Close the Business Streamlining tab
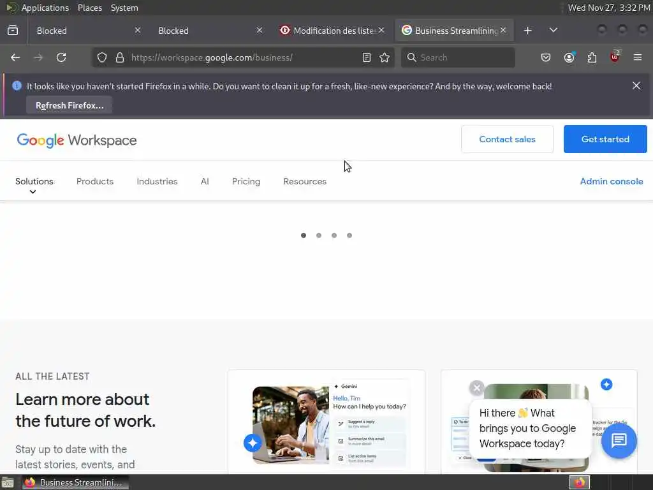This screenshot has height=490, width=653. click(503, 31)
